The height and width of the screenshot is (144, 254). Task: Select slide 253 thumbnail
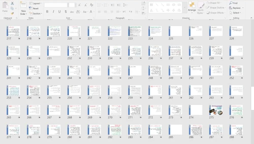pos(13,90)
